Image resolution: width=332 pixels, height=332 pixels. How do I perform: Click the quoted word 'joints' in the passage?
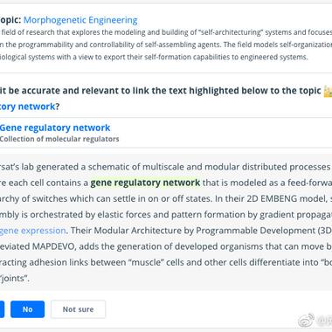14,278
